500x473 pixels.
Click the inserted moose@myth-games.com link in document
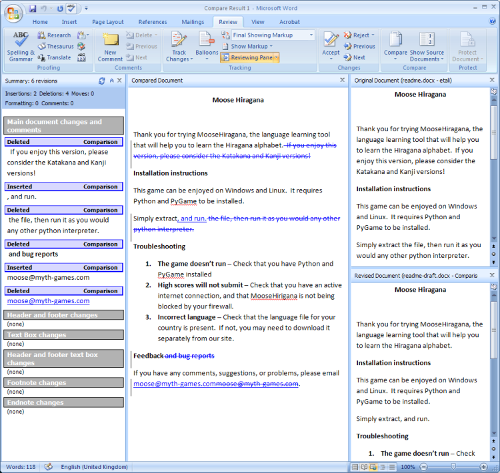point(174,384)
